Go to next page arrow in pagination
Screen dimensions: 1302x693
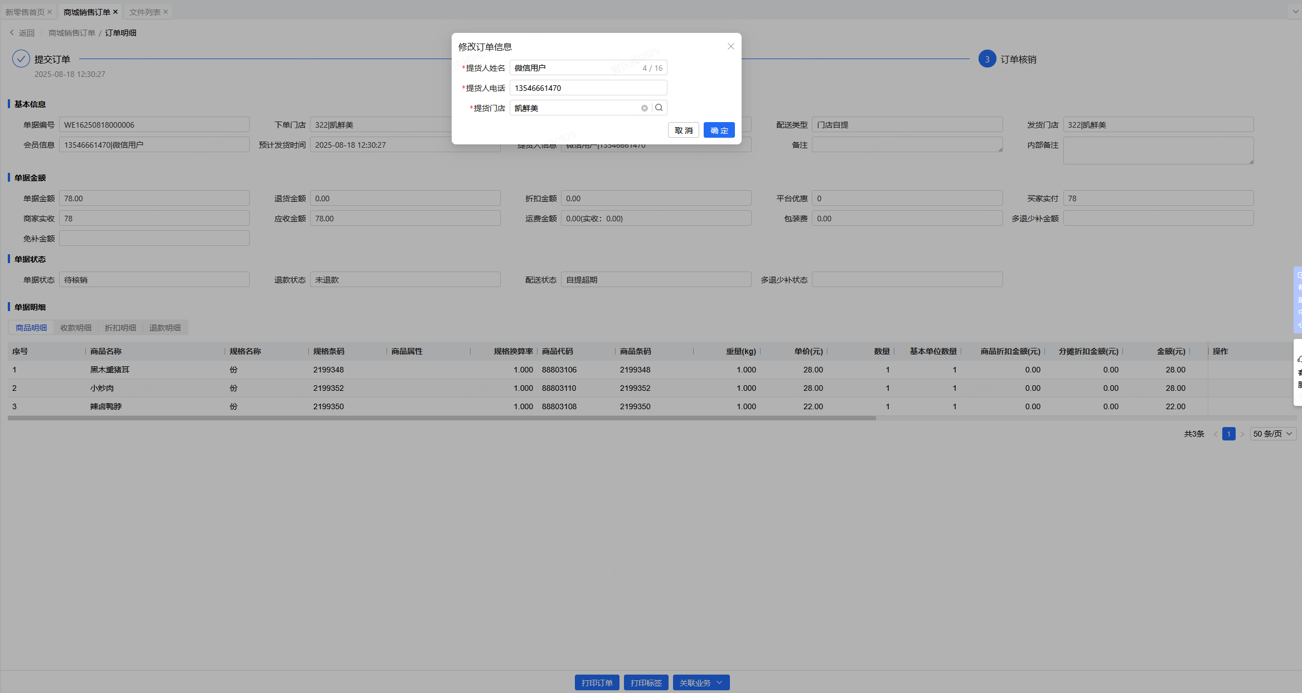coord(1242,434)
